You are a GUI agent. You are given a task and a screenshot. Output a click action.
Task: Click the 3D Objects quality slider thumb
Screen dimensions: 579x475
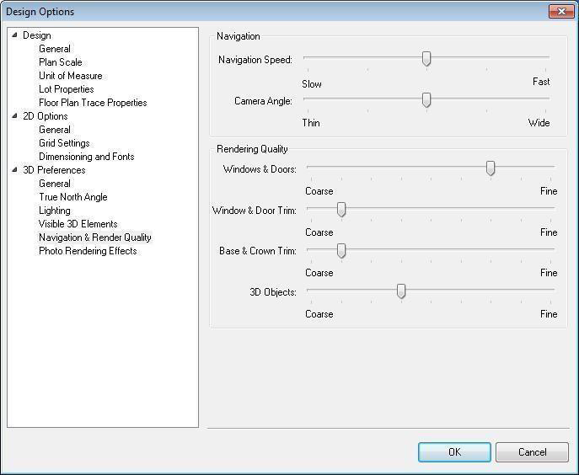coord(401,291)
